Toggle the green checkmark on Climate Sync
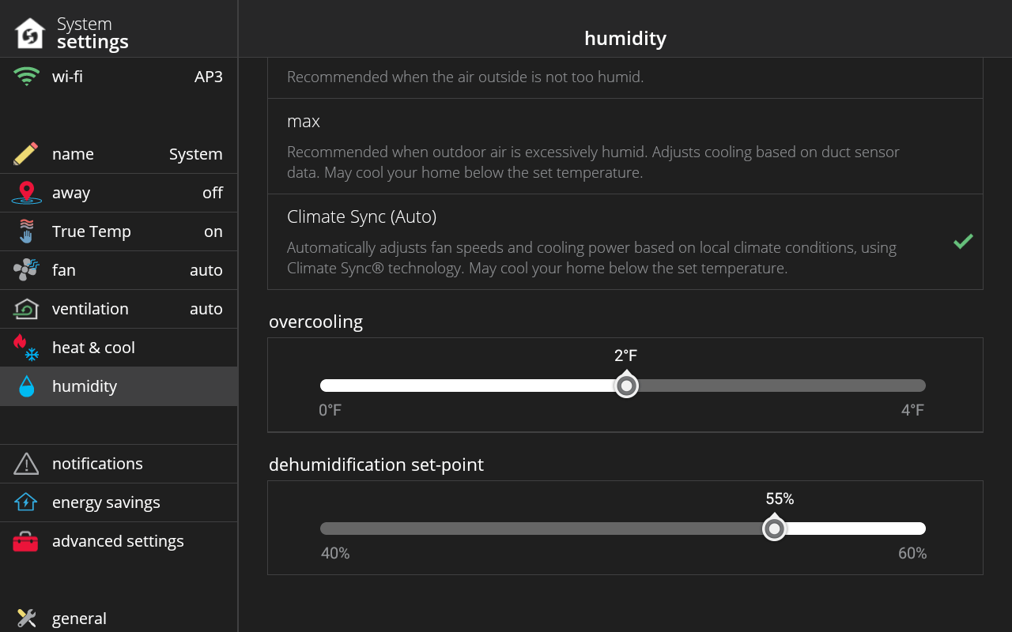Image resolution: width=1012 pixels, height=632 pixels. tap(963, 242)
